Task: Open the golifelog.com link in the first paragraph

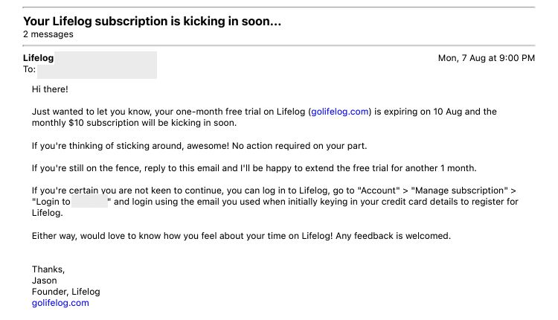Action: click(339, 112)
